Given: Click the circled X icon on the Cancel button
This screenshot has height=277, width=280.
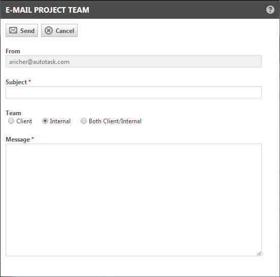Looking at the screenshot, I should 49,30.
